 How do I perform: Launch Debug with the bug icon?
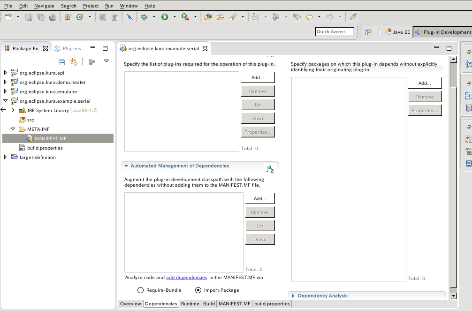(x=145, y=17)
